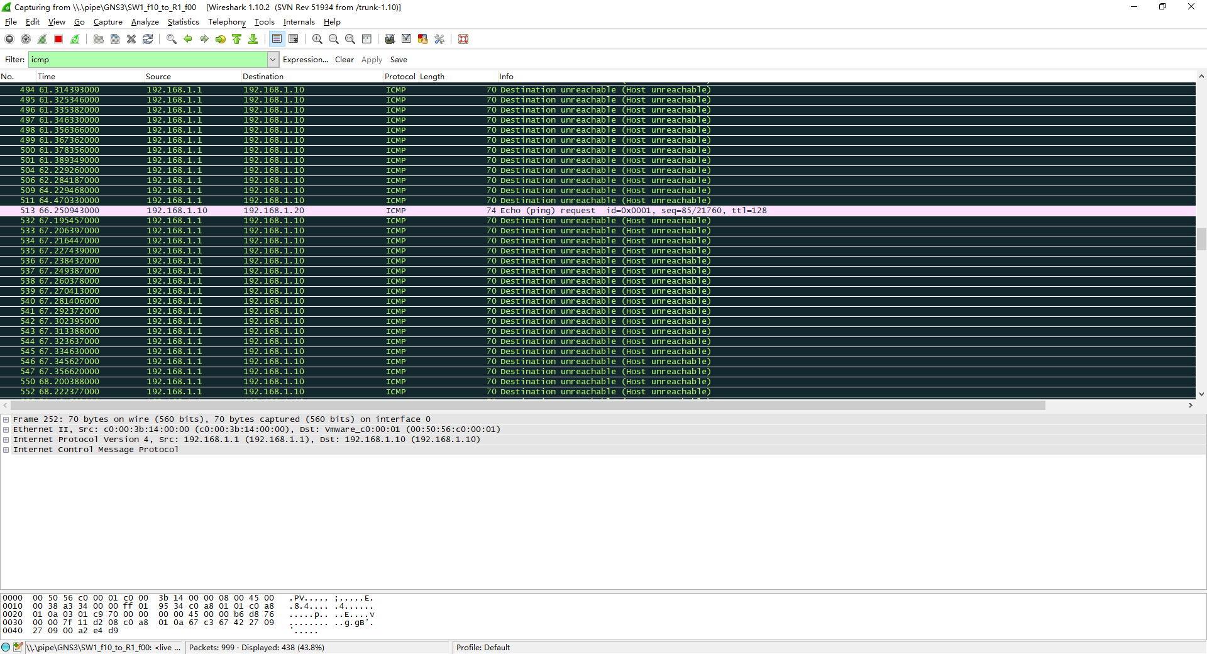Open the capture interfaces list
Image resolution: width=1207 pixels, height=654 pixels.
pyautogui.click(x=9, y=39)
